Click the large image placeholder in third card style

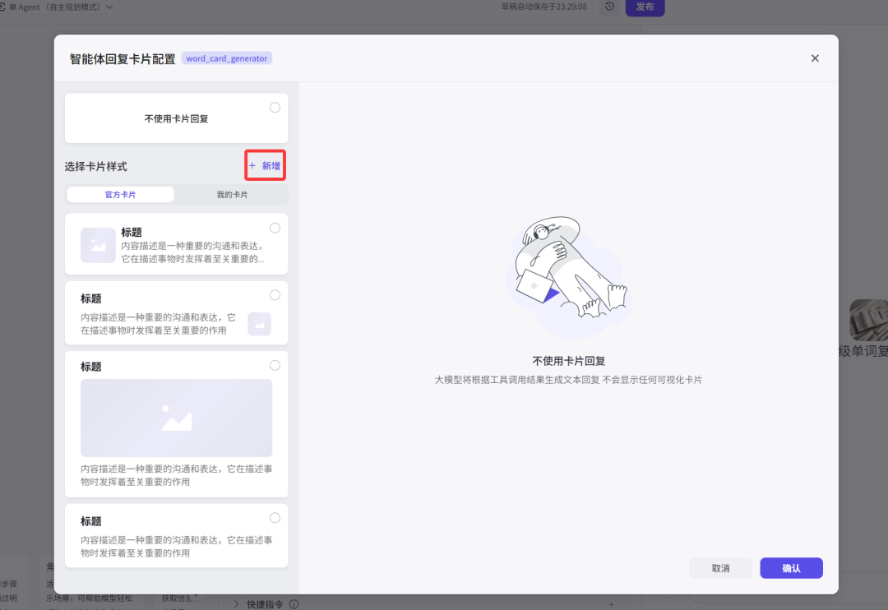tap(176, 418)
